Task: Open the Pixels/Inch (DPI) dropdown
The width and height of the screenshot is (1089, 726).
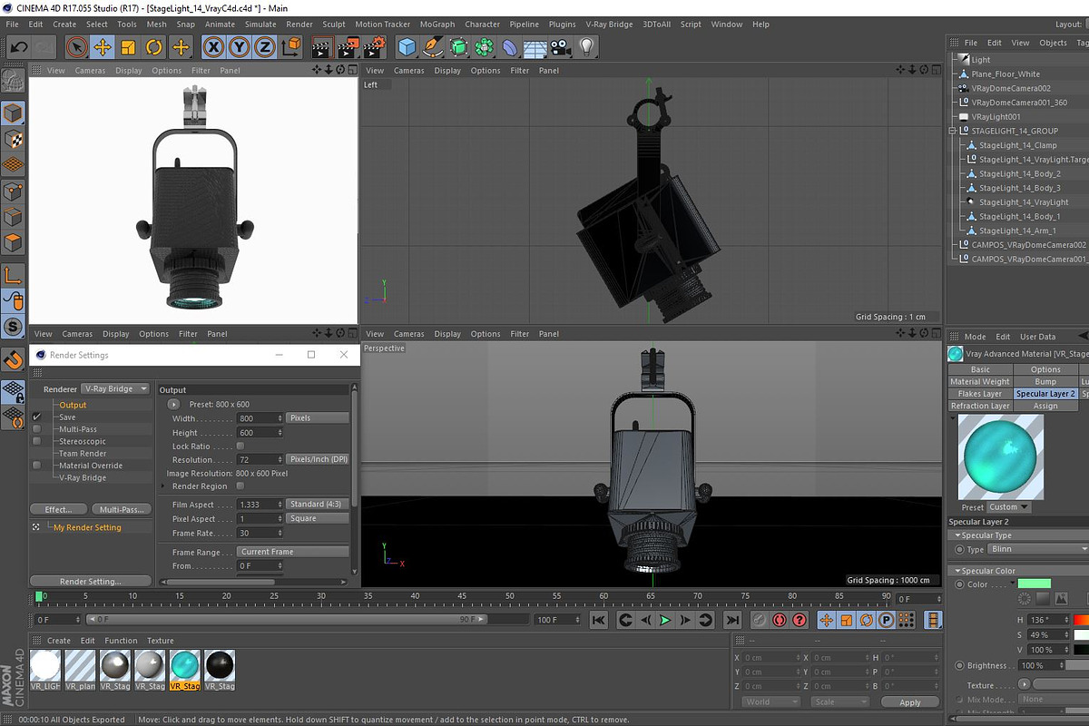Action: [318, 459]
